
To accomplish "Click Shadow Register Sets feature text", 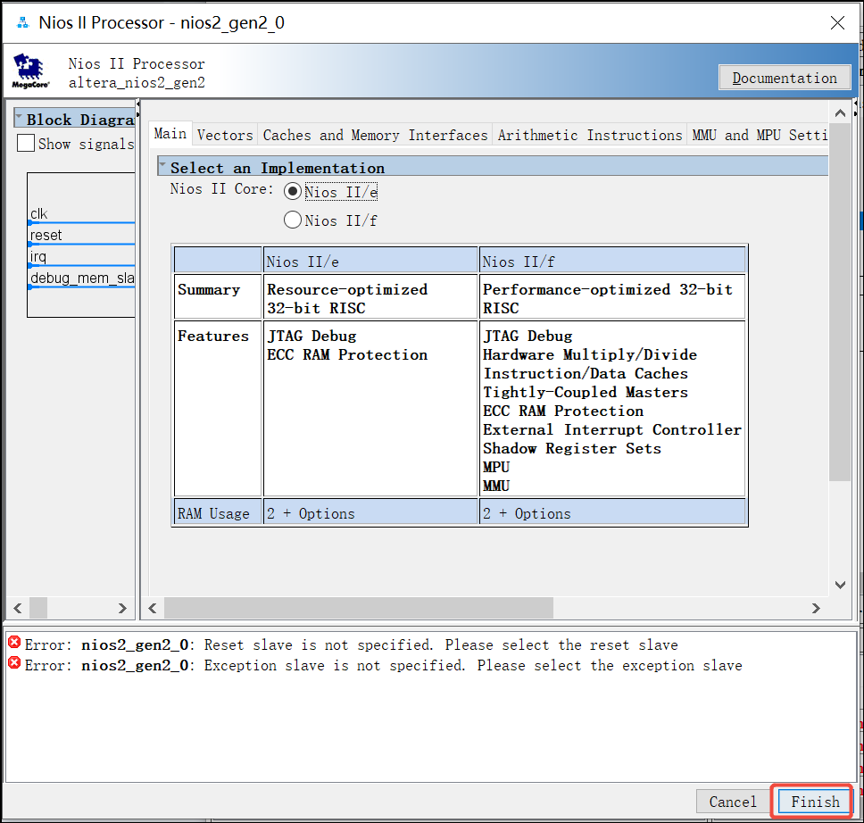I will click(x=572, y=449).
